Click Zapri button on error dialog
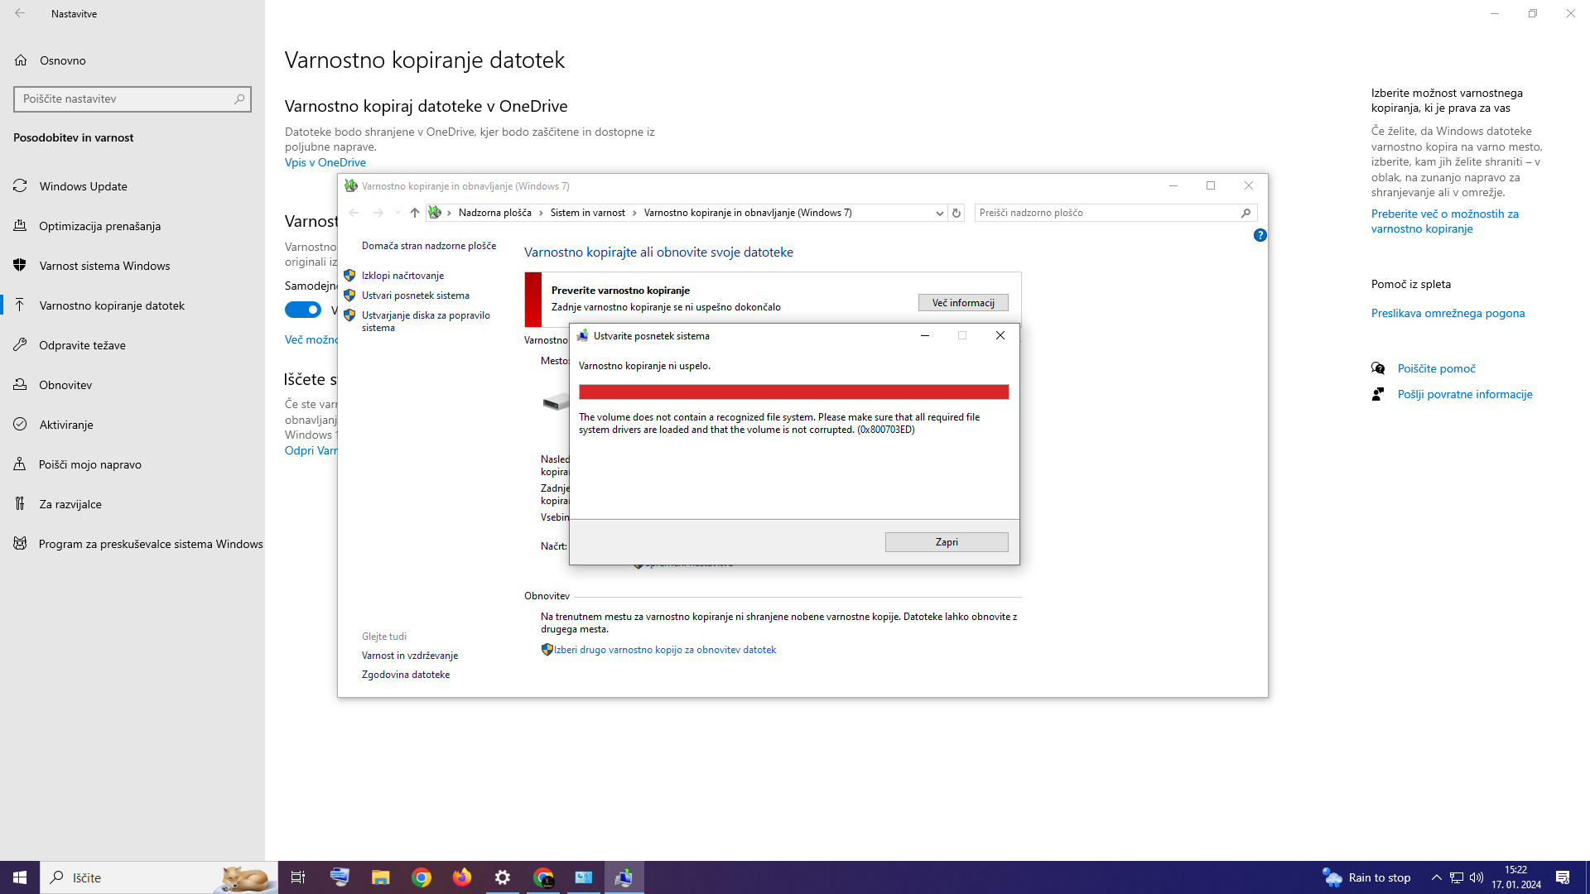This screenshot has height=894, width=1590. point(947,541)
